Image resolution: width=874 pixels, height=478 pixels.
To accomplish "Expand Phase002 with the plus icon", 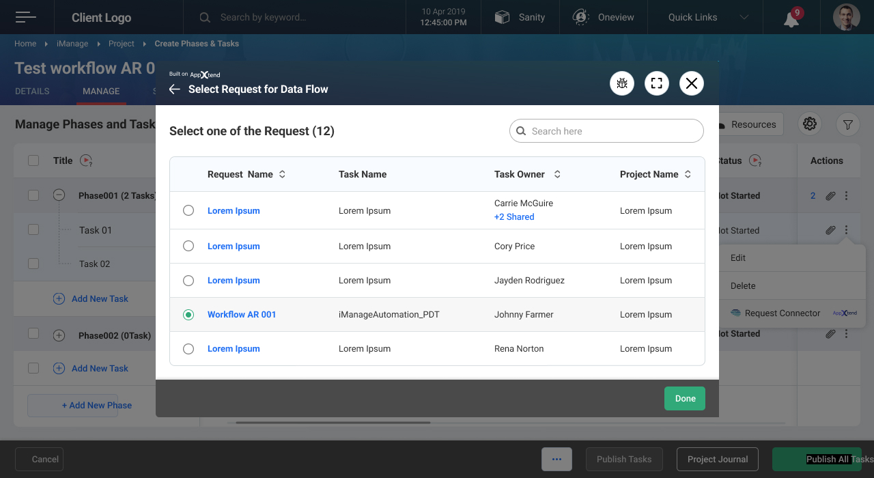I will (x=59, y=335).
